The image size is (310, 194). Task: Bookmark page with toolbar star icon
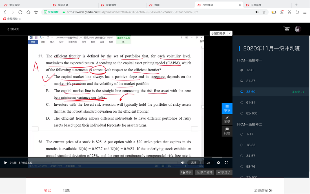coord(36,12)
